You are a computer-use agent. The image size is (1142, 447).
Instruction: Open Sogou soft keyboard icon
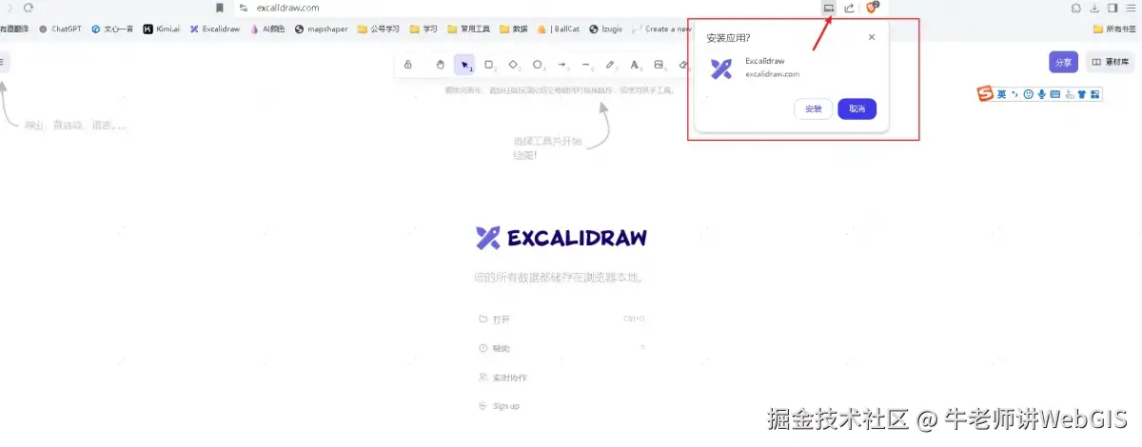(x=1055, y=93)
